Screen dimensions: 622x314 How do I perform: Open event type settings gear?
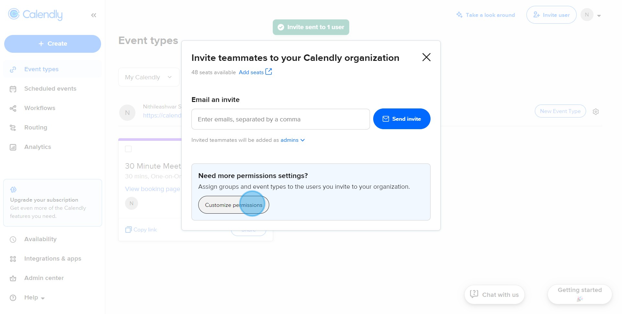(x=596, y=112)
